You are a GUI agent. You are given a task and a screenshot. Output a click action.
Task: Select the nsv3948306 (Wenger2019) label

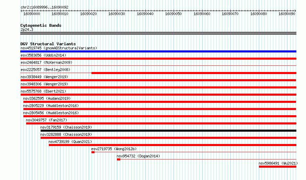click(44, 84)
